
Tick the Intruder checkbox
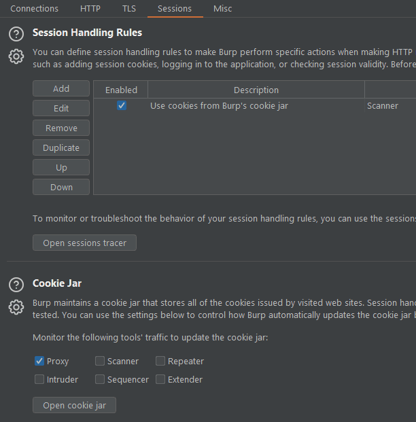click(x=39, y=380)
